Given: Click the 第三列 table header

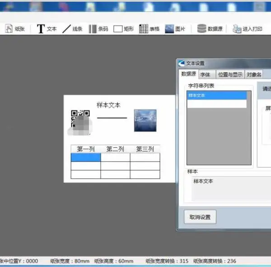Looking at the screenshot, I should tap(145, 149).
